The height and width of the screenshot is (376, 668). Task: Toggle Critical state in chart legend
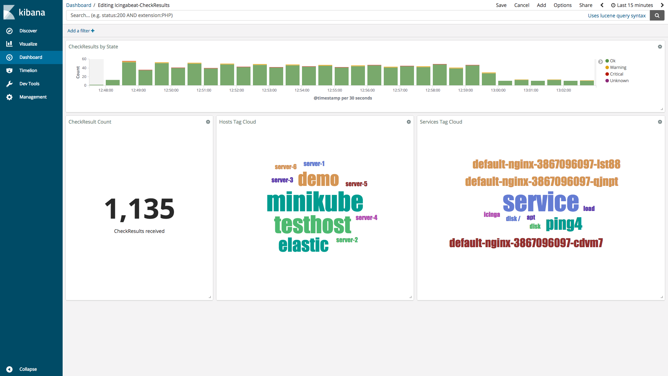[615, 74]
